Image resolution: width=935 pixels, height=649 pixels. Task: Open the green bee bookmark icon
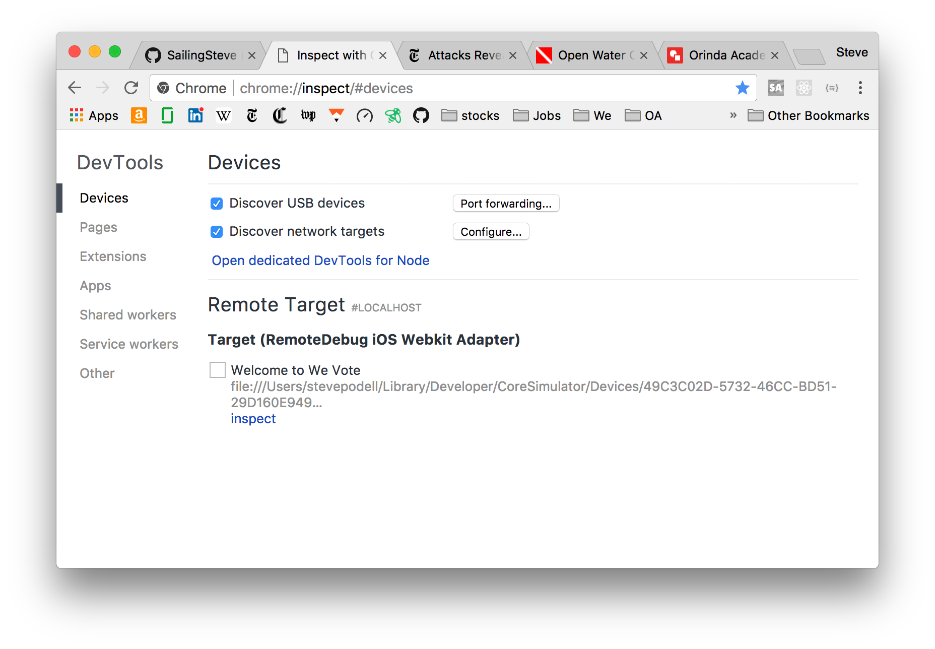[393, 115]
